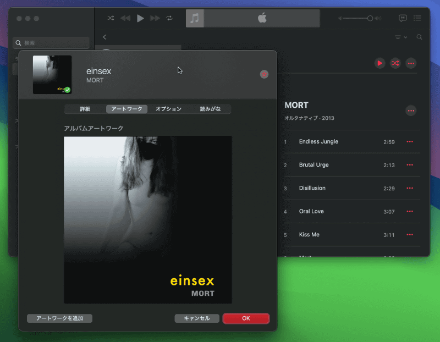Show the Up Next queue list icon

419,18
